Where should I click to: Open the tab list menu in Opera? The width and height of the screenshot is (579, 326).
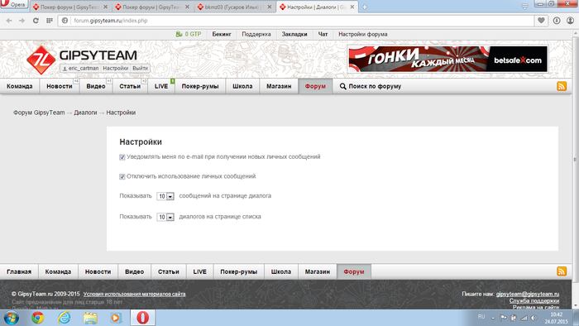(x=524, y=7)
